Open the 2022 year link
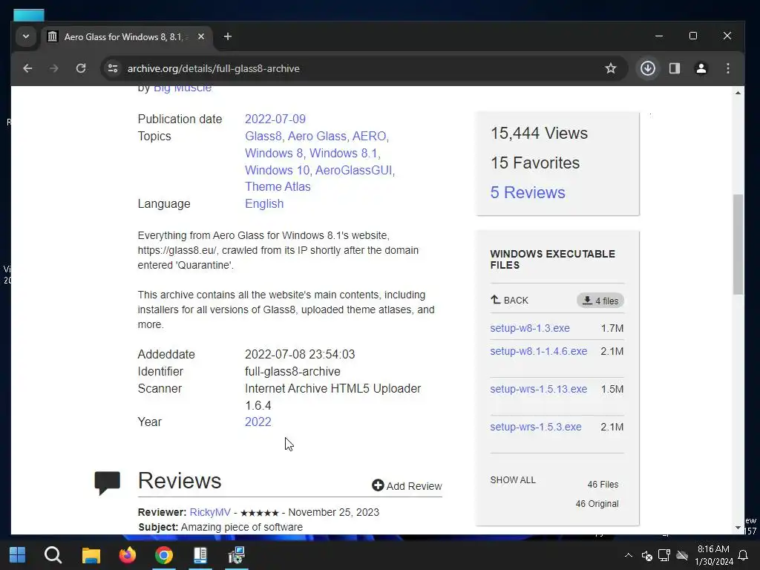The image size is (760, 570). click(x=258, y=422)
